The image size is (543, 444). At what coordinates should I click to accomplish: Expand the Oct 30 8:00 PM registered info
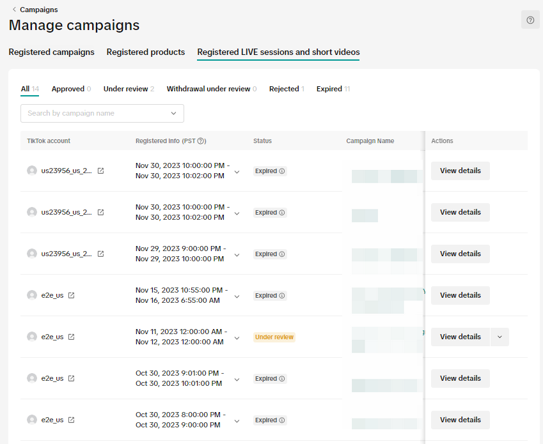point(237,421)
